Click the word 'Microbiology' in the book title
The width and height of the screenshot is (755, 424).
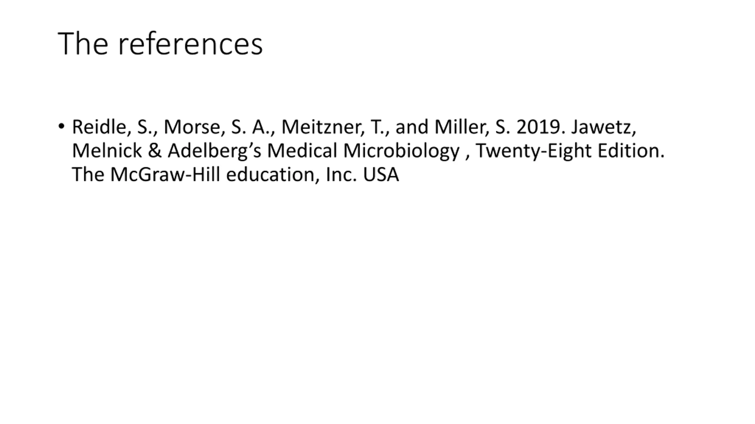point(401,151)
